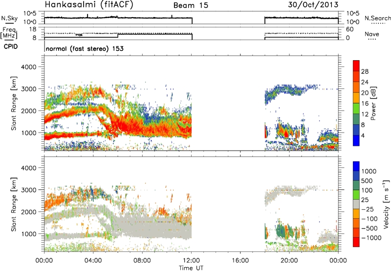Viewport: 391px width, 271px height.
Task: Click the 4 tick on power colorbar
Action: click(x=363, y=135)
